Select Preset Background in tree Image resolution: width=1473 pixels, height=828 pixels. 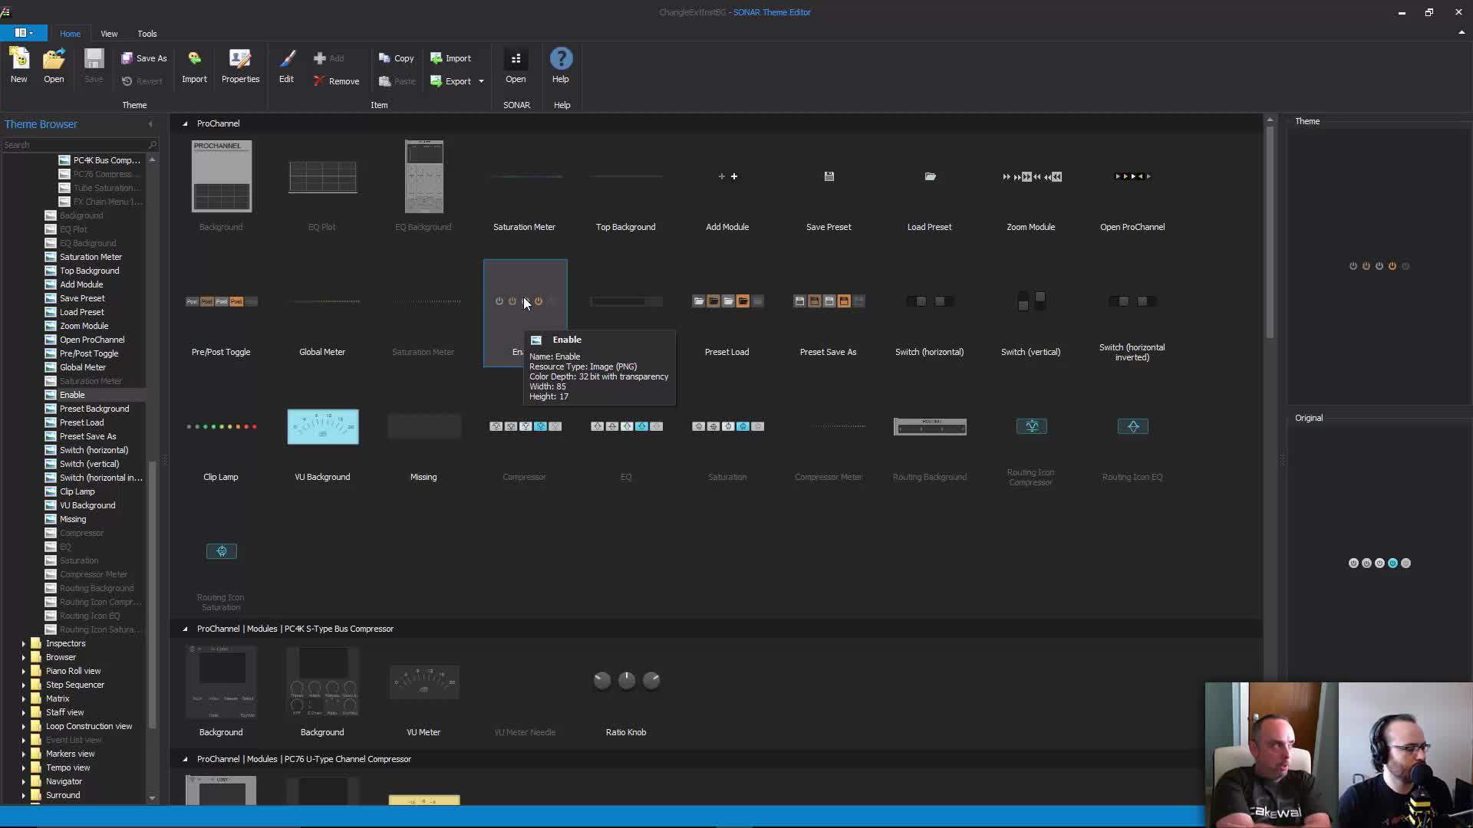[x=94, y=409]
